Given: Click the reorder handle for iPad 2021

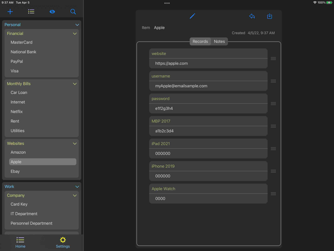Looking at the screenshot, I should [273, 149].
